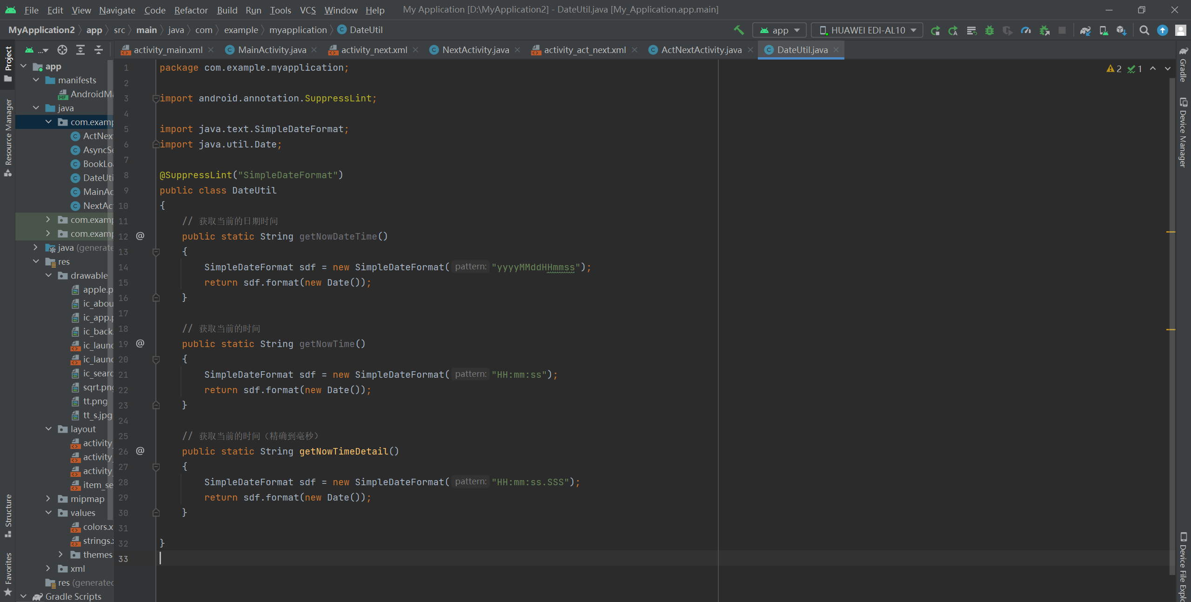Viewport: 1191px width, 602px height.
Task: Click the Make Project hammer icon
Action: pyautogui.click(x=738, y=30)
